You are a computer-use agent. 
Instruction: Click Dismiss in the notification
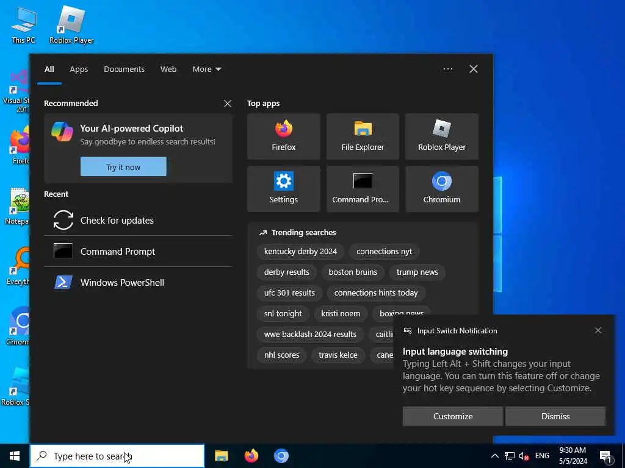(555, 416)
